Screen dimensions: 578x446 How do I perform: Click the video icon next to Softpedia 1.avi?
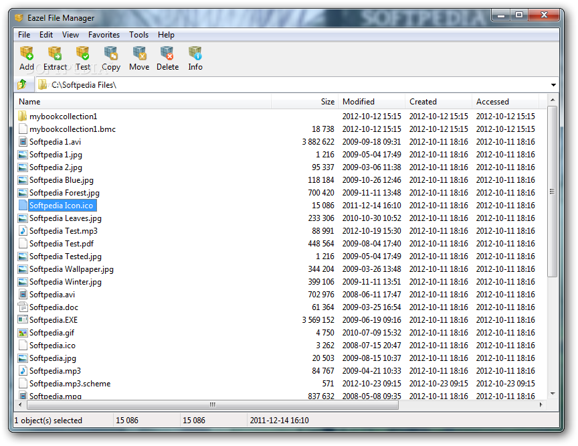(x=23, y=142)
